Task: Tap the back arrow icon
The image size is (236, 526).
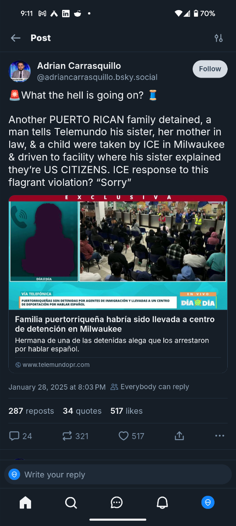Action: [x=16, y=38]
